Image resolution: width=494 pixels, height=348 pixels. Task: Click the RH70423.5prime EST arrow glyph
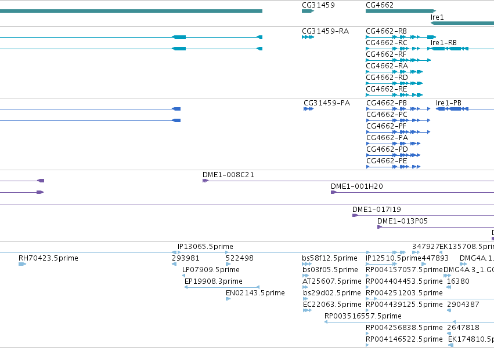[x=22, y=264]
